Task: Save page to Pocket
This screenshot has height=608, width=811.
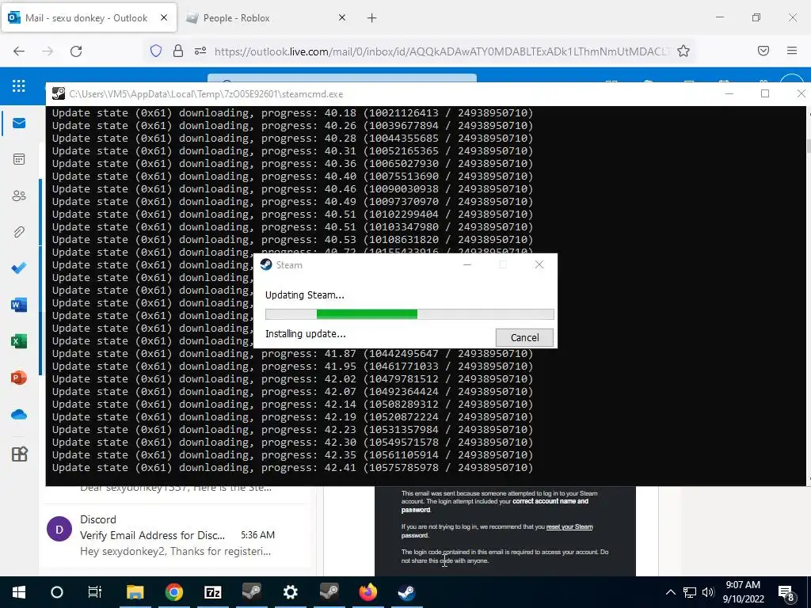Action: [x=763, y=51]
